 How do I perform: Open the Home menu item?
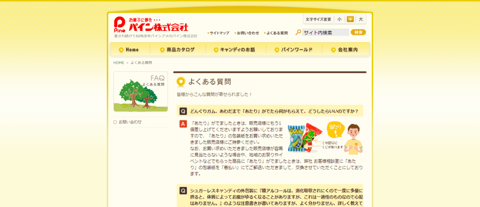[129, 50]
